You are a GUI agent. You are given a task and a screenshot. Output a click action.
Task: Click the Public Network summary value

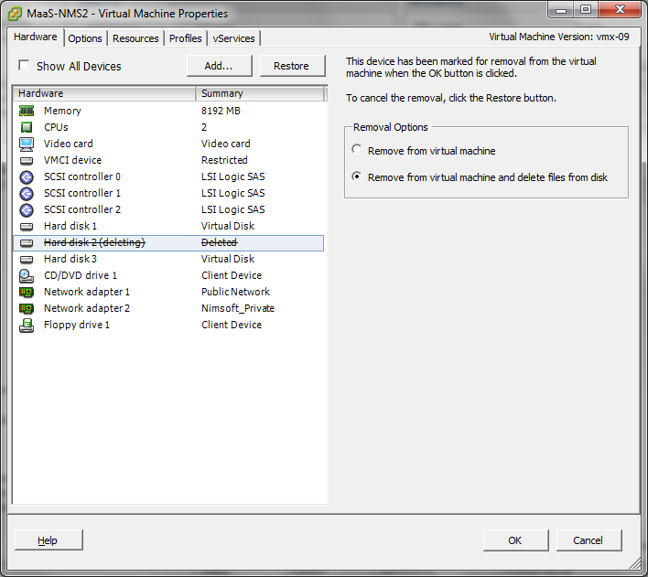point(235,292)
